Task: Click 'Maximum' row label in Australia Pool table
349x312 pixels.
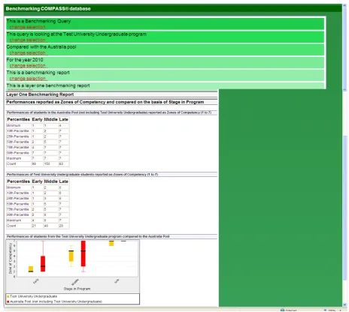Action: tap(14, 158)
